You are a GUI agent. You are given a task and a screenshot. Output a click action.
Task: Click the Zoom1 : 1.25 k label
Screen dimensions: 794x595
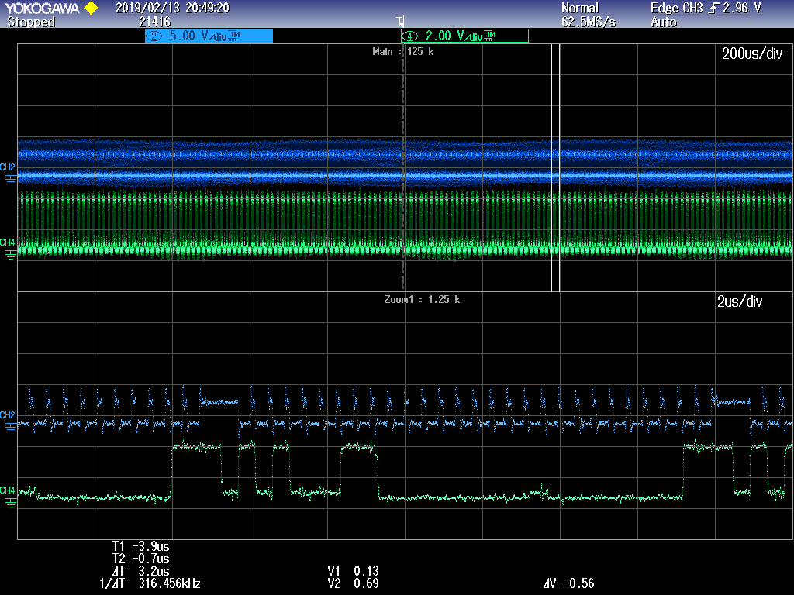tap(422, 299)
